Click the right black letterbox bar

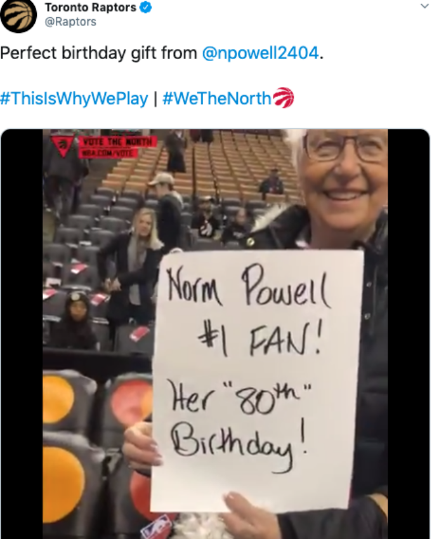(409, 334)
